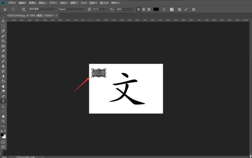
Task: Choose the Eraser tool
Action: [3, 76]
